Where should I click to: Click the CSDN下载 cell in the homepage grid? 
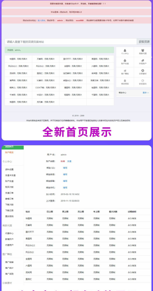coord(46,88)
